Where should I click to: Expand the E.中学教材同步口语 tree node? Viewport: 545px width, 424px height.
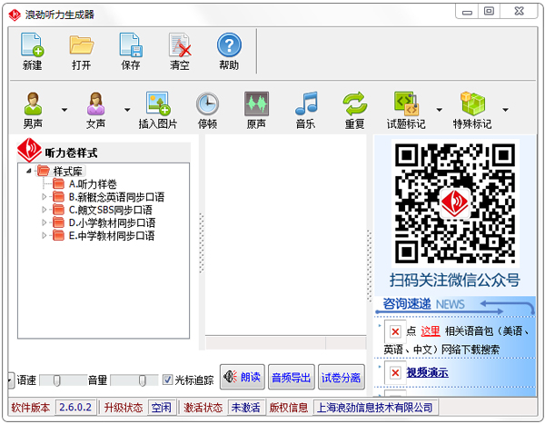(x=45, y=236)
